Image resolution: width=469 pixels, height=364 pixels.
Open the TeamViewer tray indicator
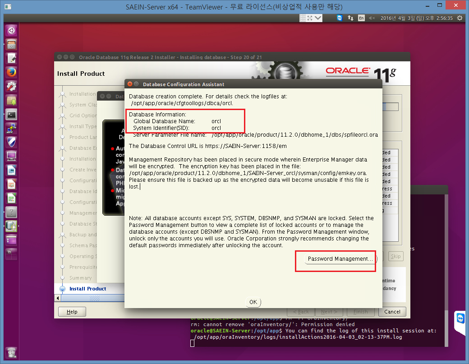coord(340,18)
